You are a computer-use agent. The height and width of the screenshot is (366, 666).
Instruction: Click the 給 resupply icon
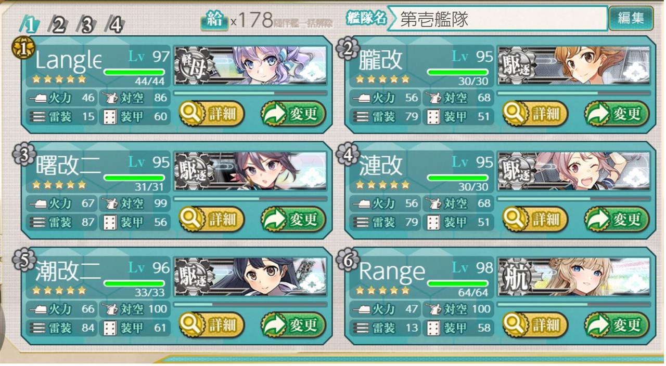pos(214,20)
